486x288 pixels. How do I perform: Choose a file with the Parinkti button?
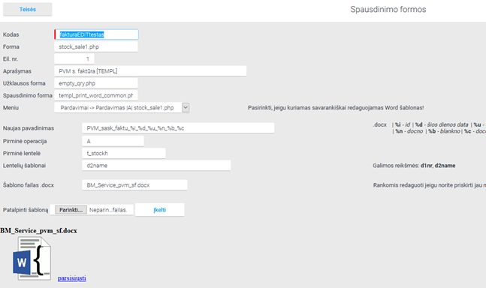(x=71, y=210)
